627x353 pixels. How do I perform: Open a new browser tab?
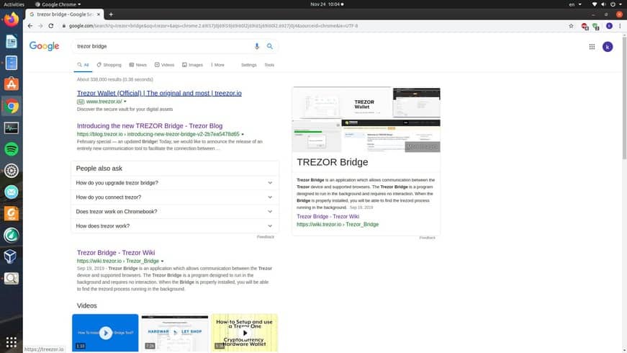coord(111,14)
